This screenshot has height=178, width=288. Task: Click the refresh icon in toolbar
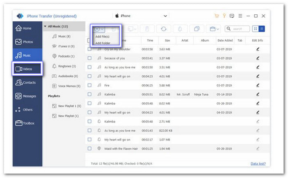[x=165, y=29]
